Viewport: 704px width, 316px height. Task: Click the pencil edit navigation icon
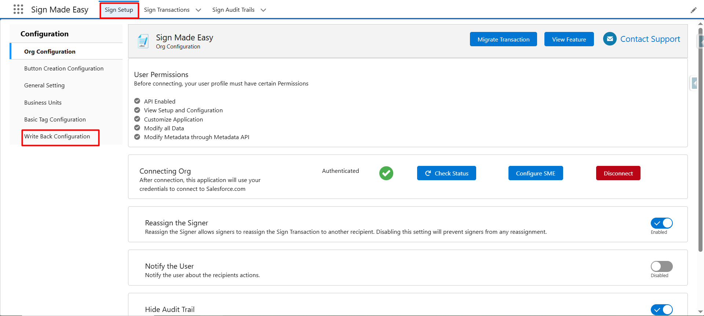coord(693,10)
